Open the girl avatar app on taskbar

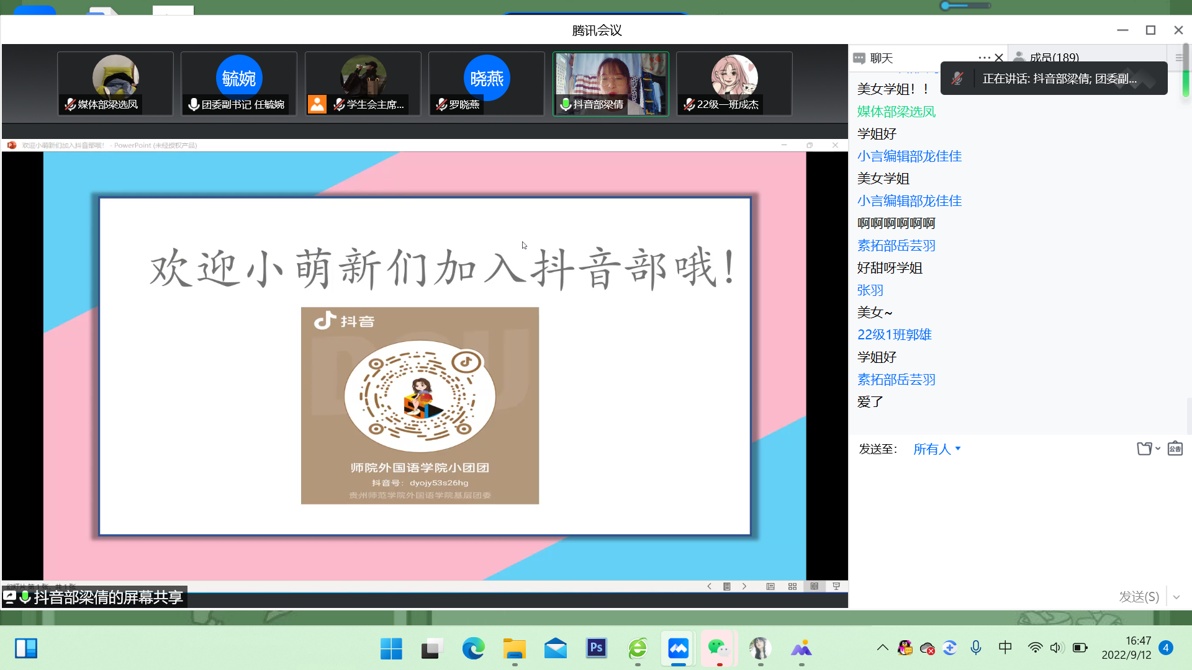click(760, 649)
